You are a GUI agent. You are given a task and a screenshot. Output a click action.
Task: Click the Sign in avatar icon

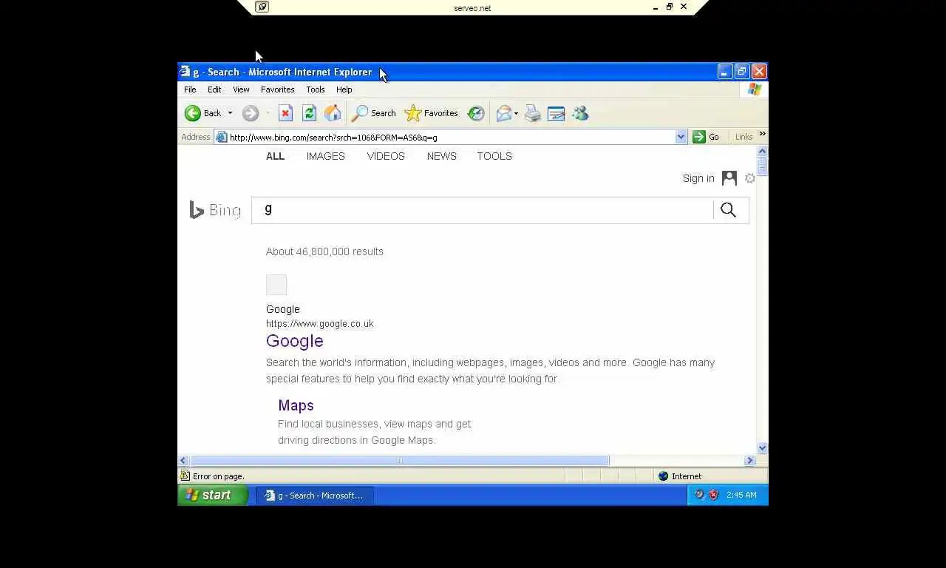point(729,178)
